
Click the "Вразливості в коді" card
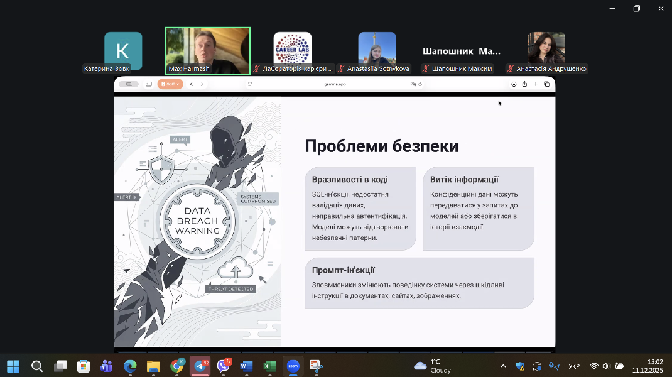coord(360,209)
